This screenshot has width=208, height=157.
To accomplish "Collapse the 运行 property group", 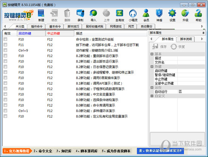I will tap(152, 87).
